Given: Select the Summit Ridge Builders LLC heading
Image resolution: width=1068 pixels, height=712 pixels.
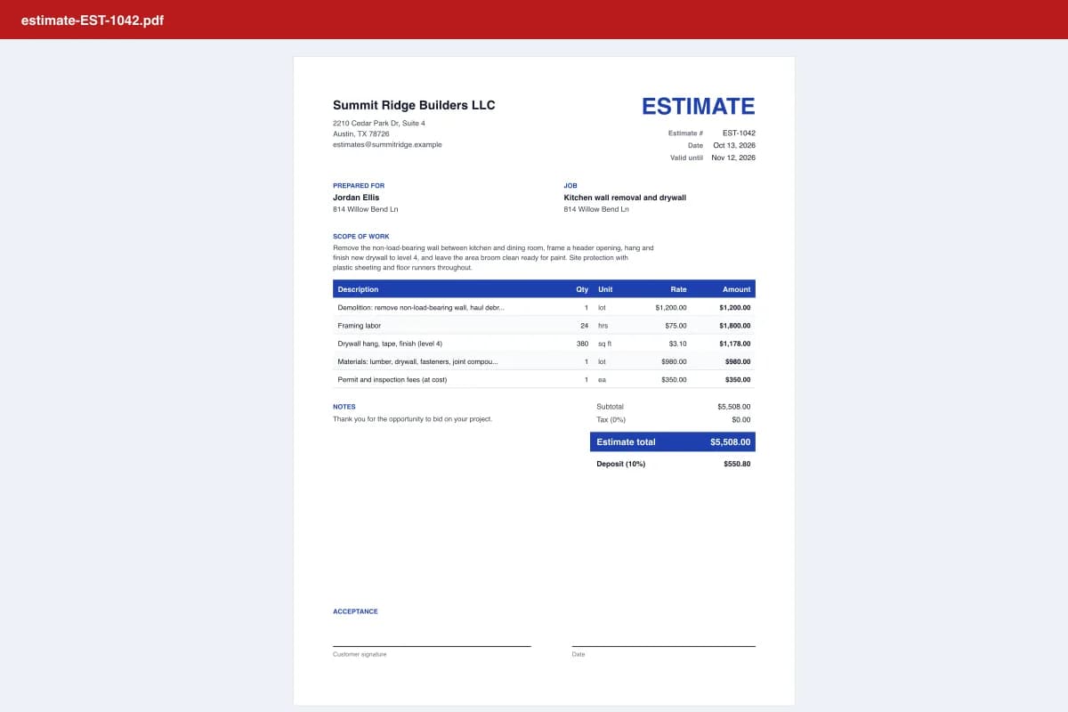Looking at the screenshot, I should (414, 105).
